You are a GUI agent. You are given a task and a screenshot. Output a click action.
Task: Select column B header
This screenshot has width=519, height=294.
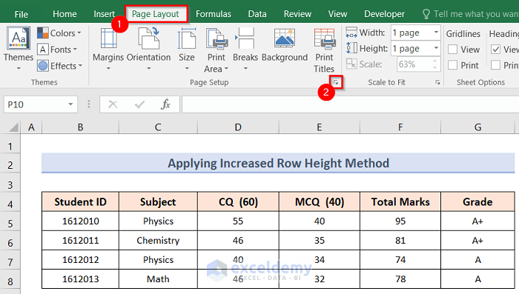coord(80,127)
